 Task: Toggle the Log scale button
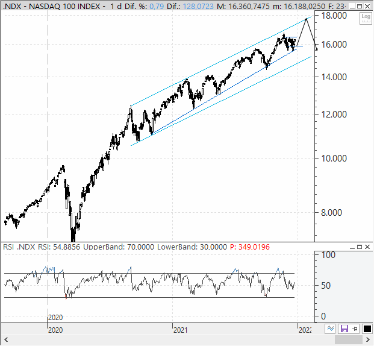366,19
